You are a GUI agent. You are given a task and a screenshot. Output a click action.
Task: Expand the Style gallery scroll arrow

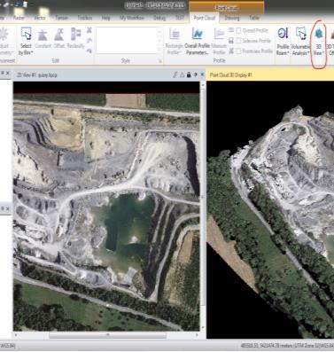coord(159,51)
